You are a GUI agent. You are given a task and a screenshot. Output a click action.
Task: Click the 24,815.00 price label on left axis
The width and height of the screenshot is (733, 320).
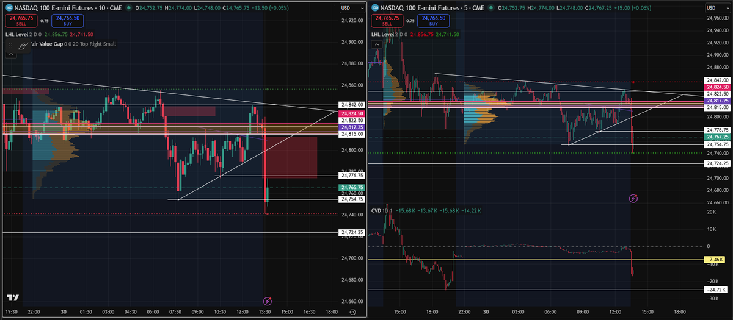tap(352, 134)
